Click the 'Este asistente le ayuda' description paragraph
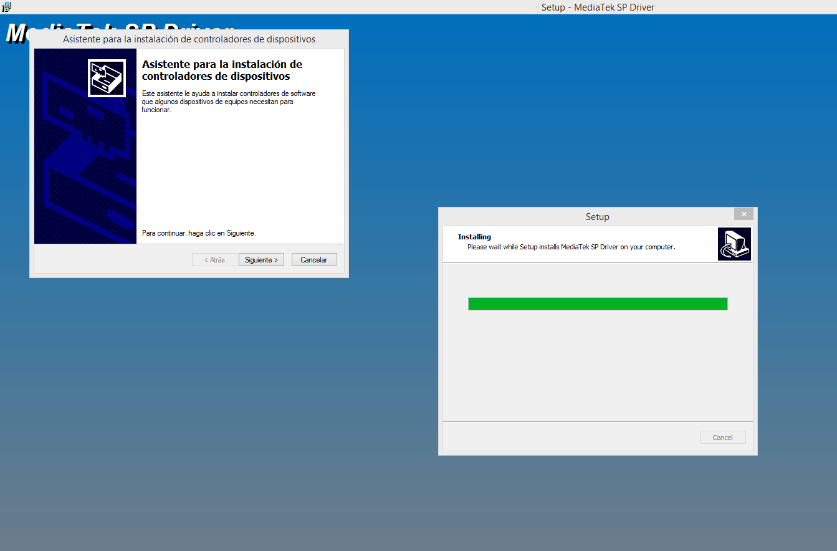 click(x=229, y=102)
